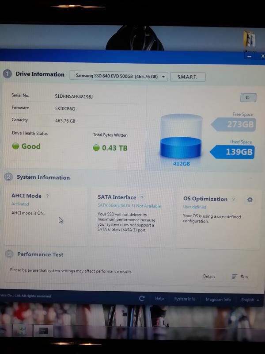Click the firmware value EXT0CB6Q
This screenshot has width=265, height=354.
tap(65, 108)
